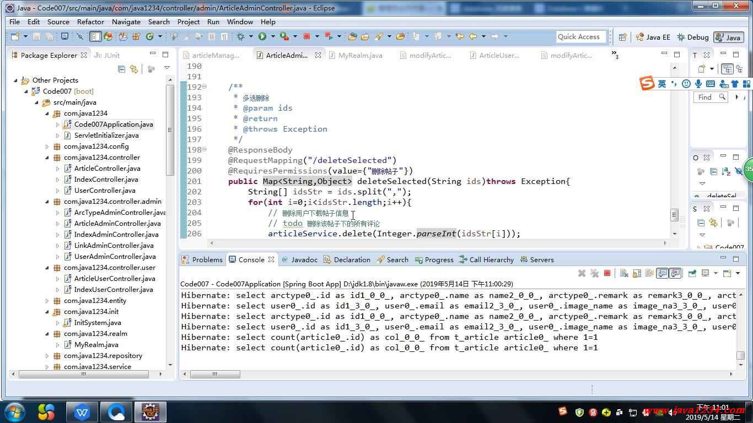Click the console horizontal scrollbar thumb
This screenshot has height=423, width=753.
point(215,375)
